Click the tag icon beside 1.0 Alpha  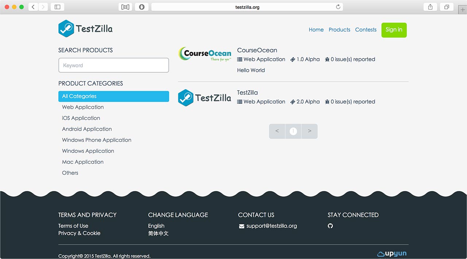tap(293, 60)
